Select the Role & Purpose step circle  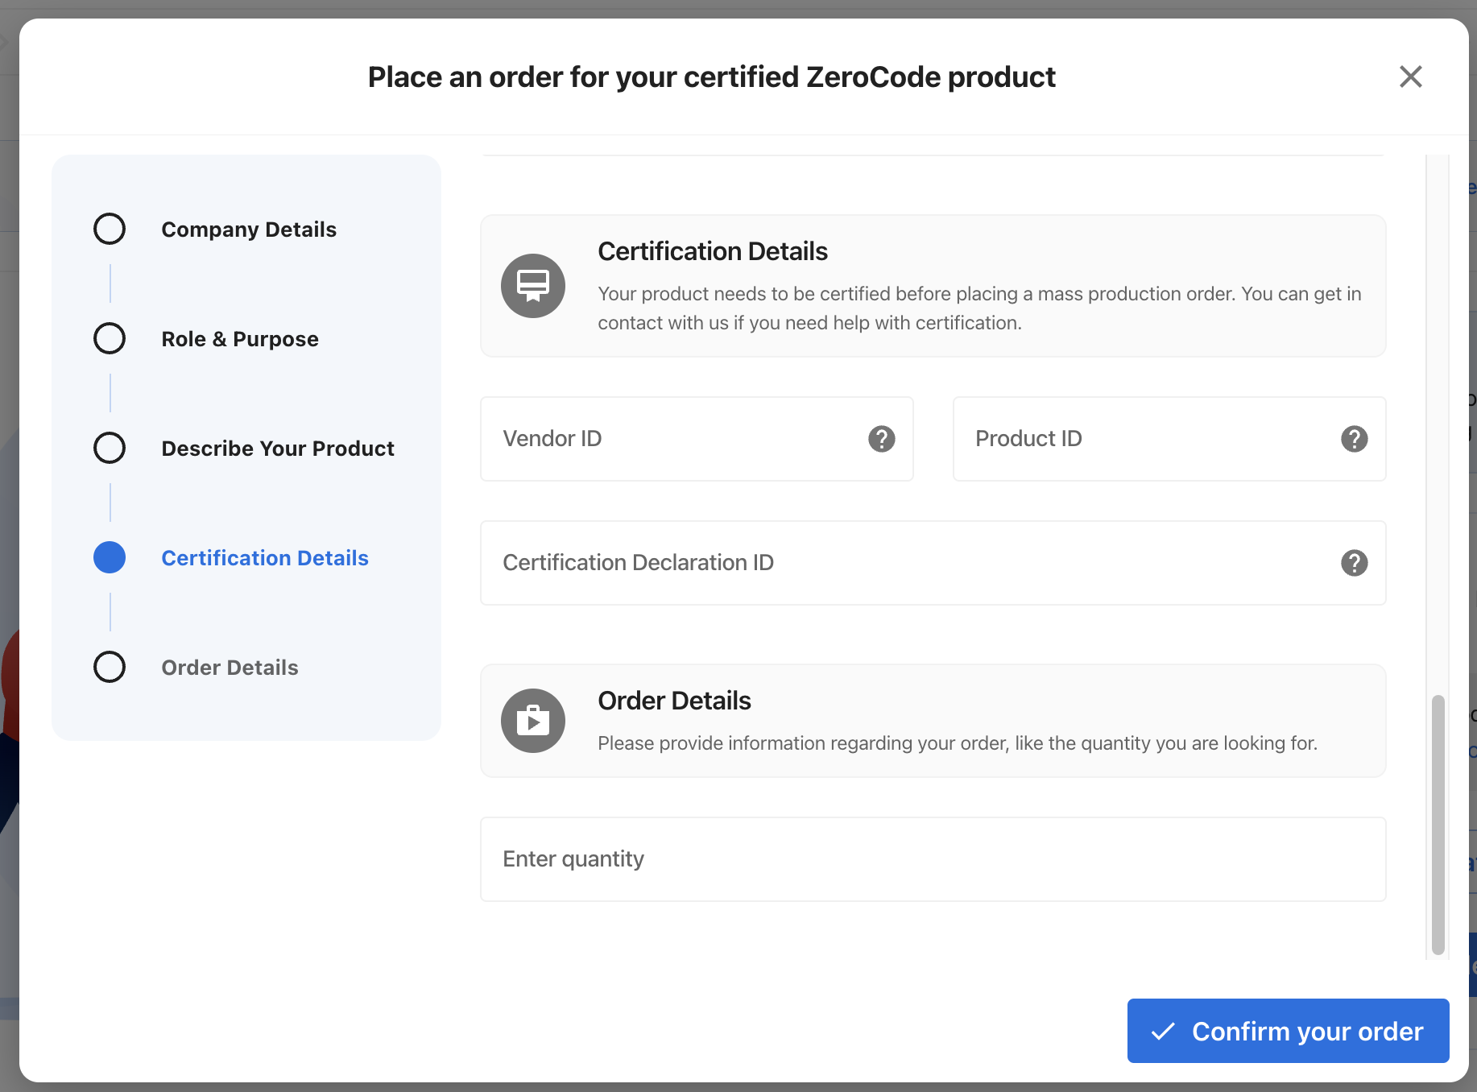coord(110,338)
